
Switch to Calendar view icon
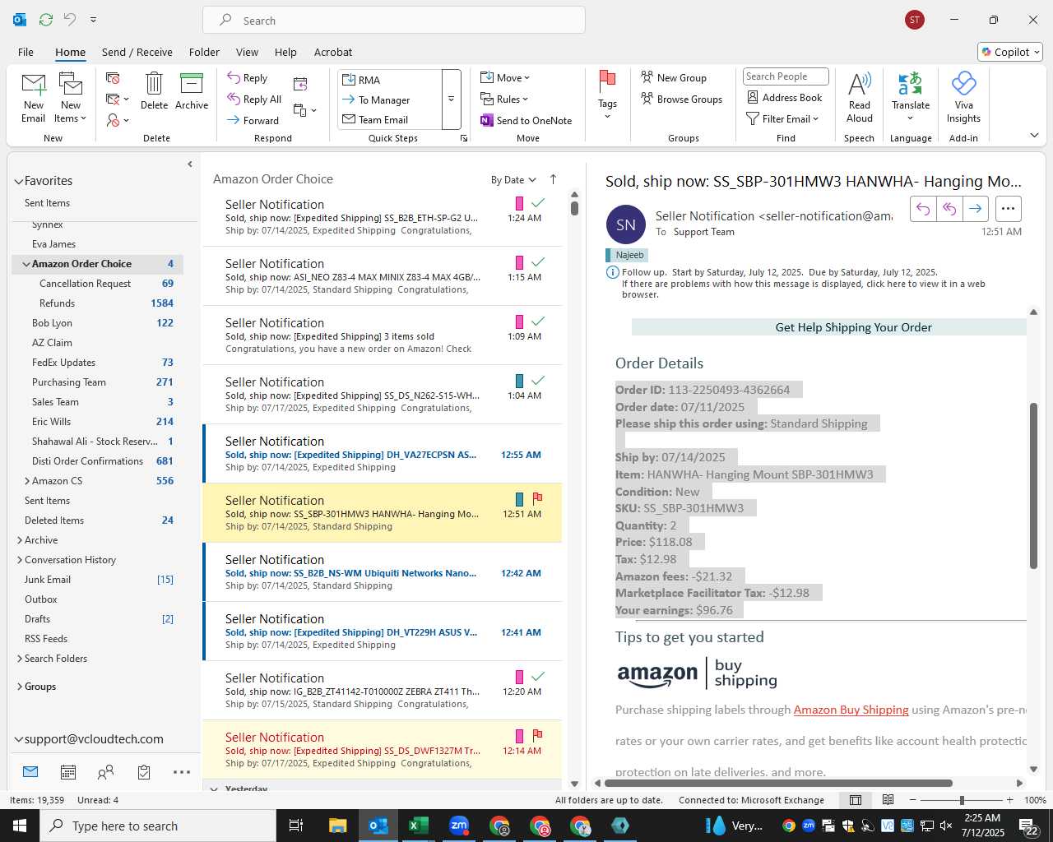tap(68, 772)
